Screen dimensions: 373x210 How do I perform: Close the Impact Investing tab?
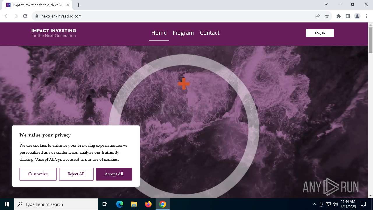click(x=68, y=5)
